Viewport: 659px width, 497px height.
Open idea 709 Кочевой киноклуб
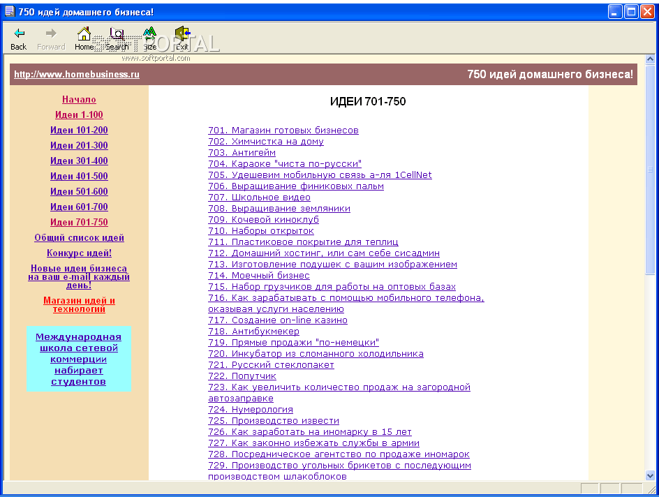(263, 220)
